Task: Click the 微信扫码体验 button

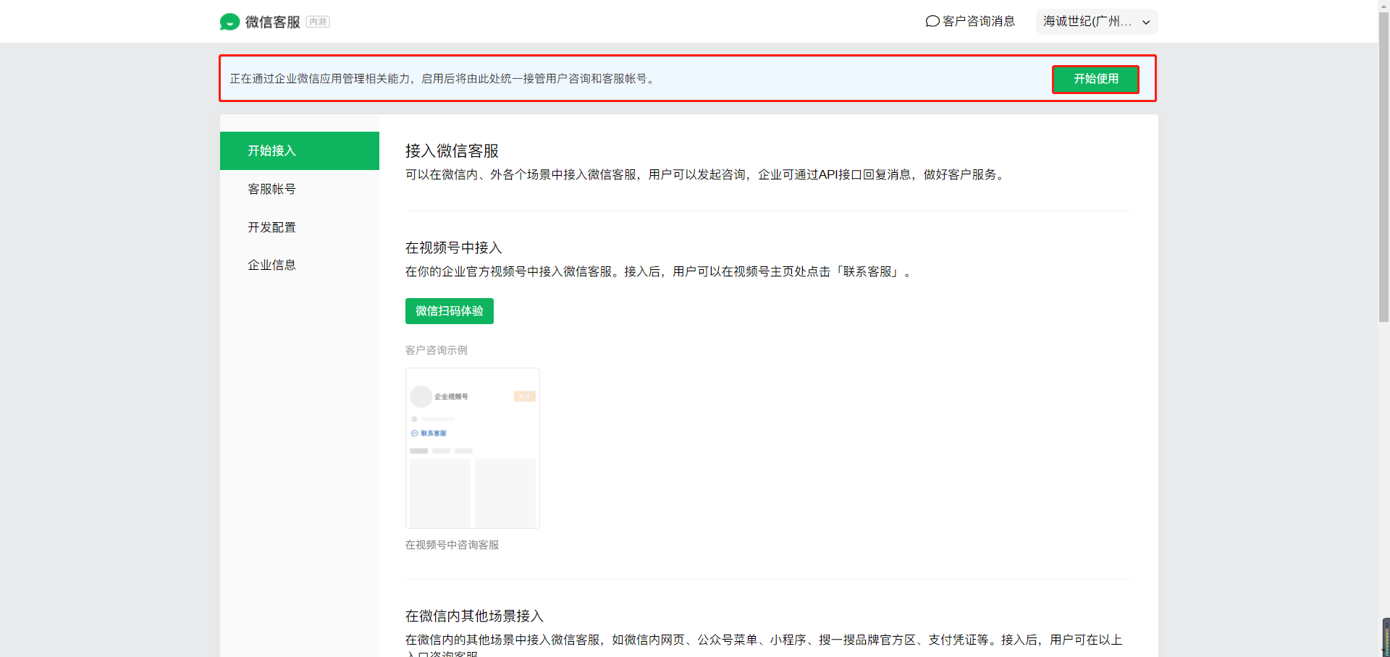Action: click(450, 311)
